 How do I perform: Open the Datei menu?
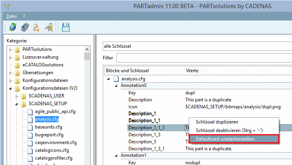tap(12, 16)
